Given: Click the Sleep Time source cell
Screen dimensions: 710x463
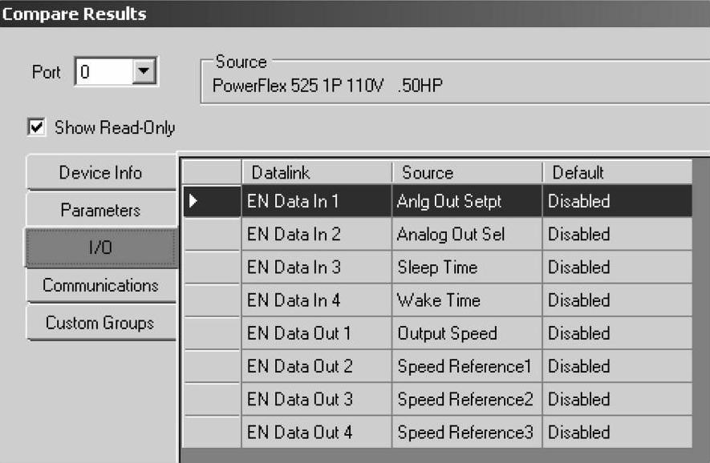Looking at the screenshot, I should [467, 267].
